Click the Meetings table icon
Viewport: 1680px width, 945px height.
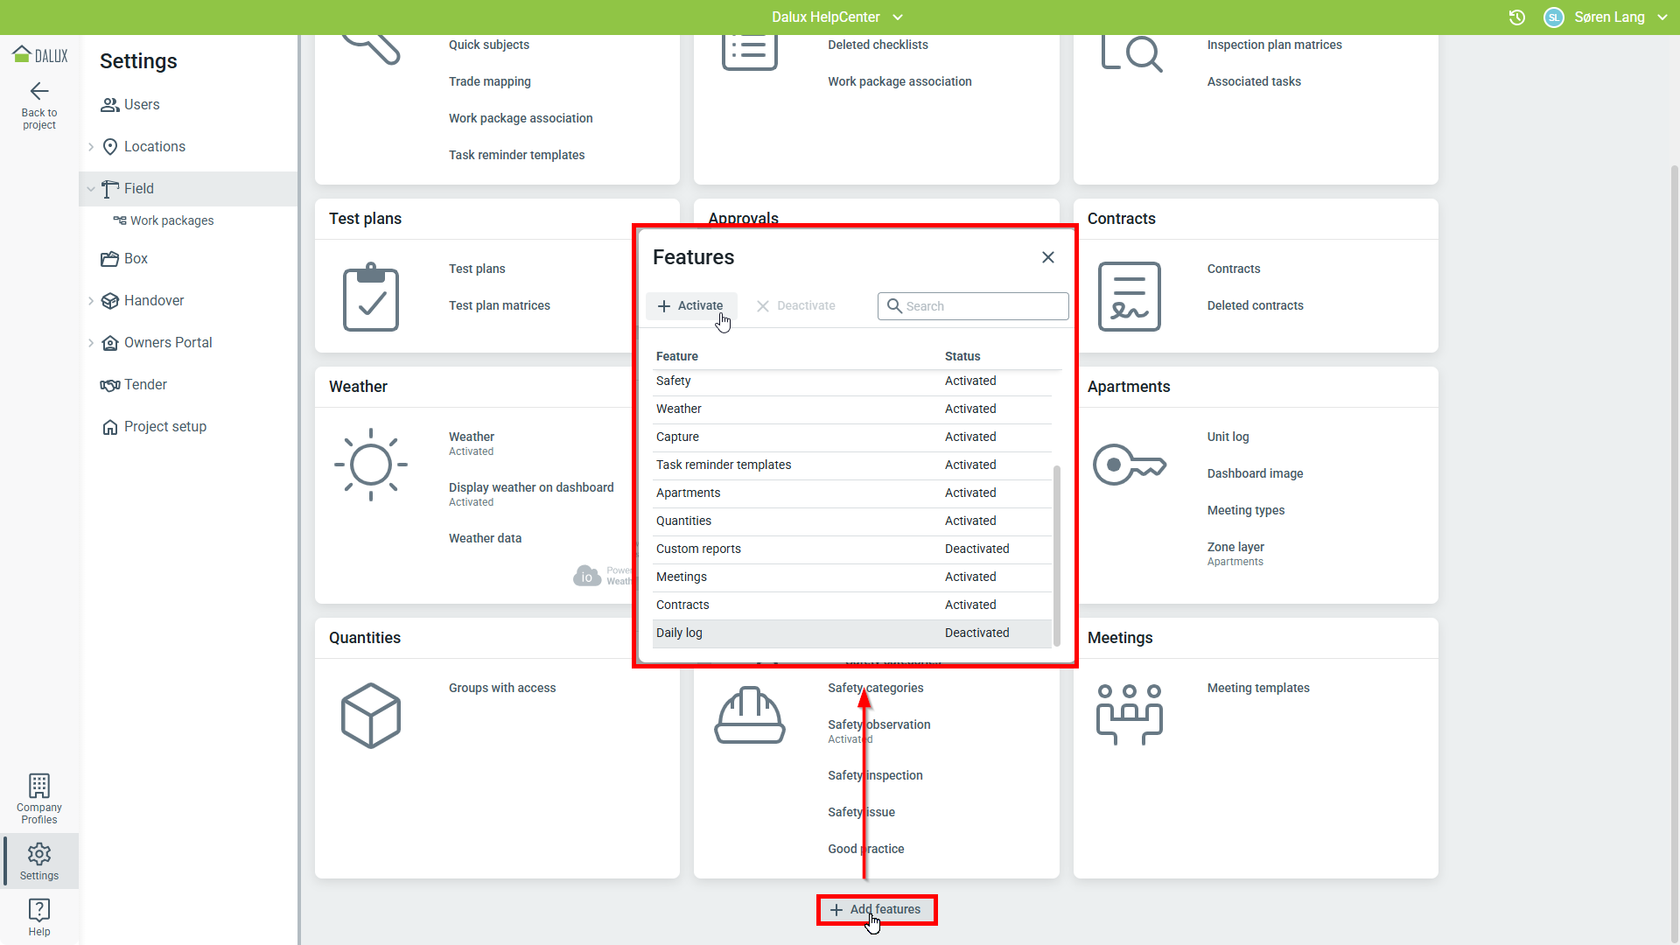1129,714
